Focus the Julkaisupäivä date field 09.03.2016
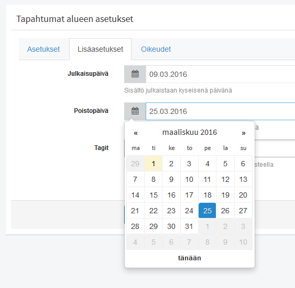 pos(220,74)
